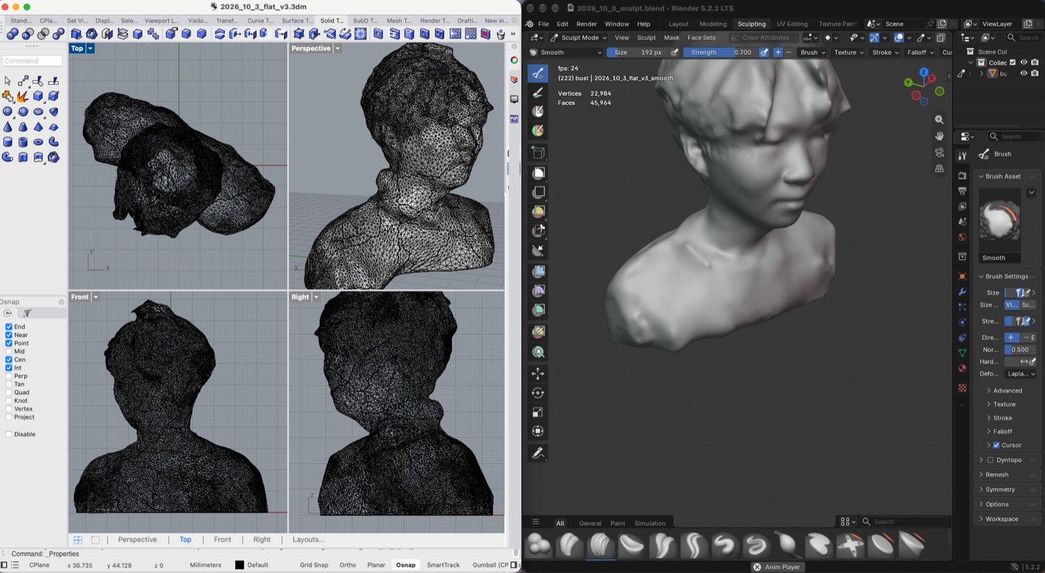Toggle Grid Snap in Rhino's status bar
This screenshot has width=1045, height=573.
click(314, 565)
